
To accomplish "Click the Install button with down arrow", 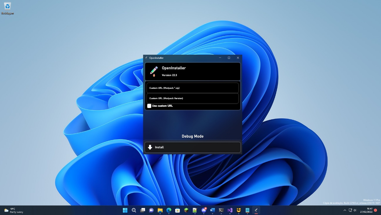I will [193, 147].
